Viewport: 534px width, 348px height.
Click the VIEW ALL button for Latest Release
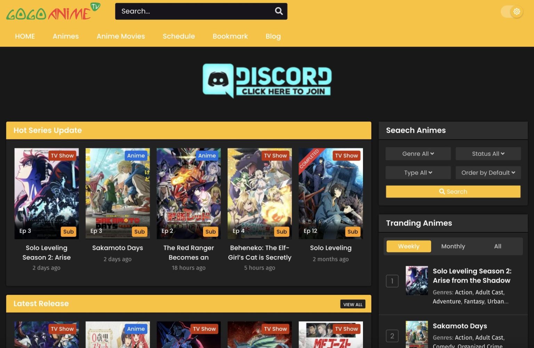click(353, 304)
